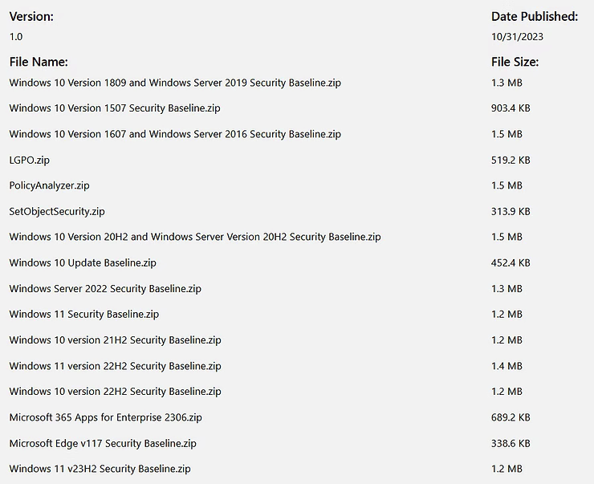594x484 pixels.
Task: Select Microsoft 365 Apps for Enterprise 2306.zip
Action: tap(106, 417)
